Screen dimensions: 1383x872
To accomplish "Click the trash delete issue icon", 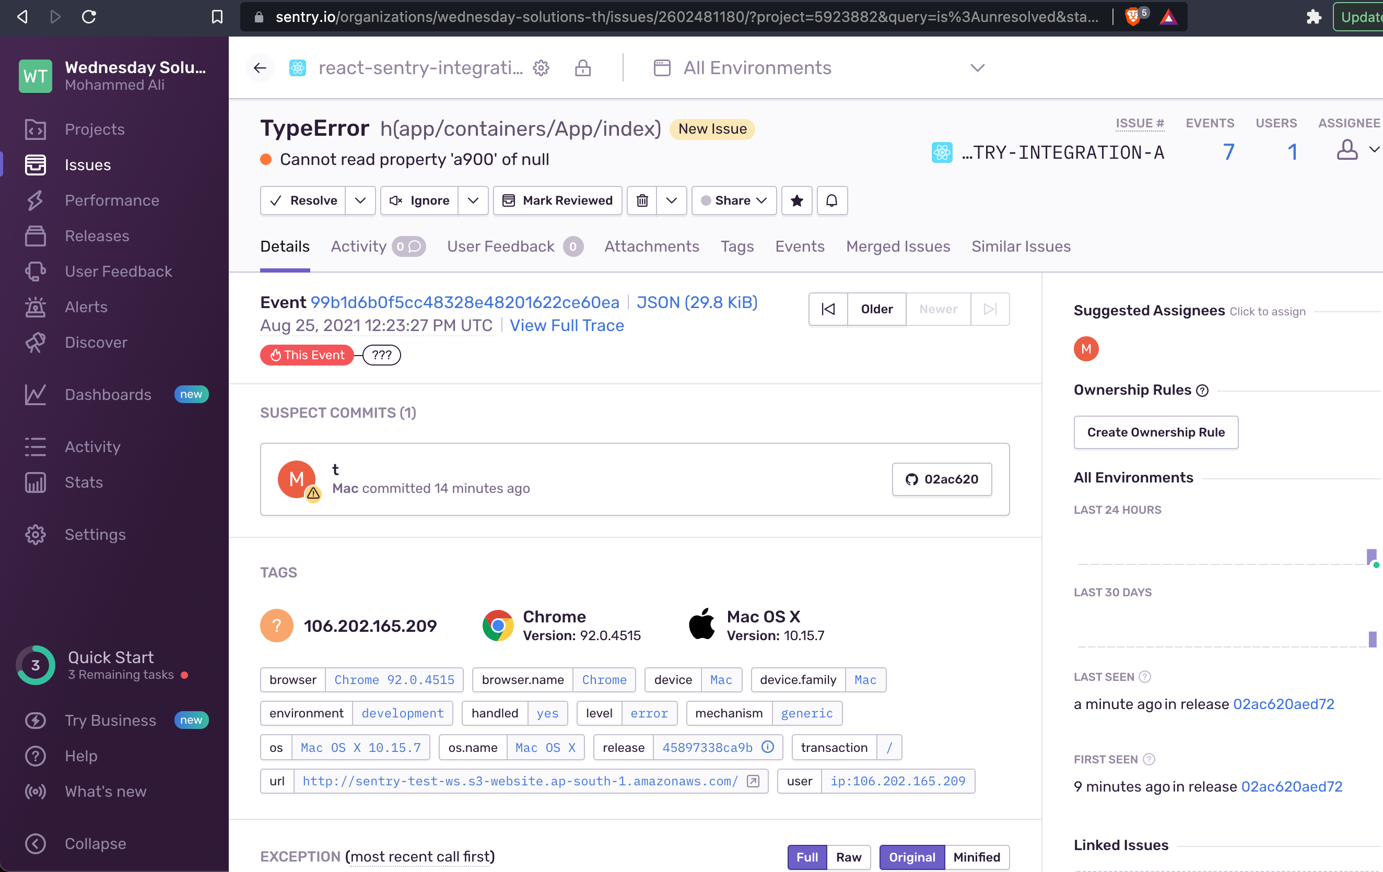I will click(x=642, y=201).
